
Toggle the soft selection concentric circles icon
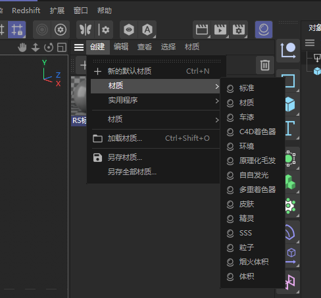click(42, 30)
